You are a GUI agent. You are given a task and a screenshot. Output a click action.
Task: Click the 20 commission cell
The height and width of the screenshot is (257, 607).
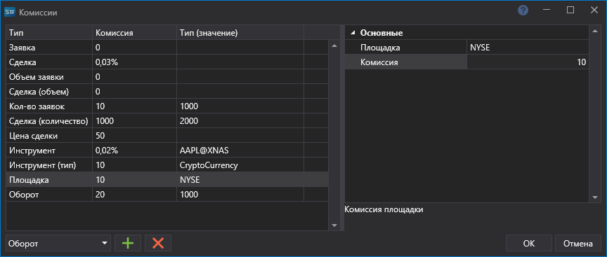click(135, 195)
